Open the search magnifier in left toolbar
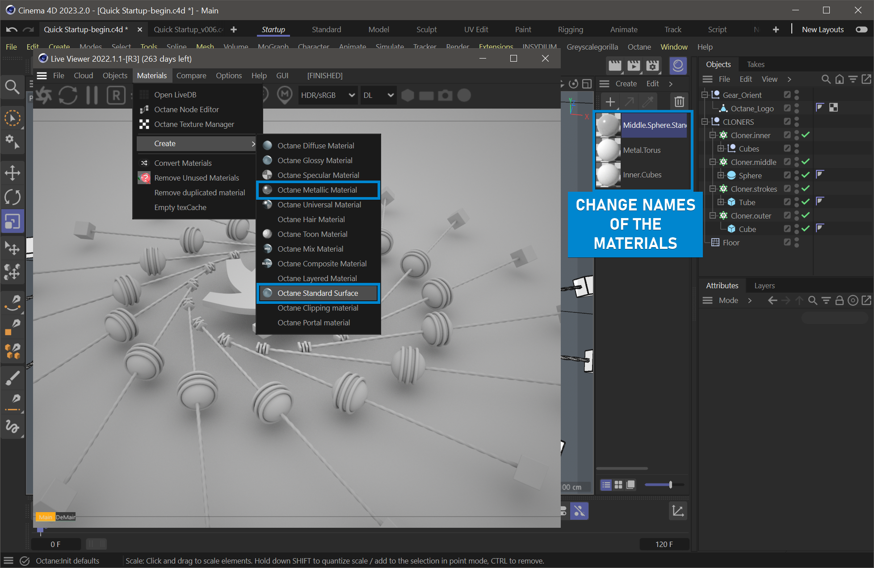 tap(12, 87)
